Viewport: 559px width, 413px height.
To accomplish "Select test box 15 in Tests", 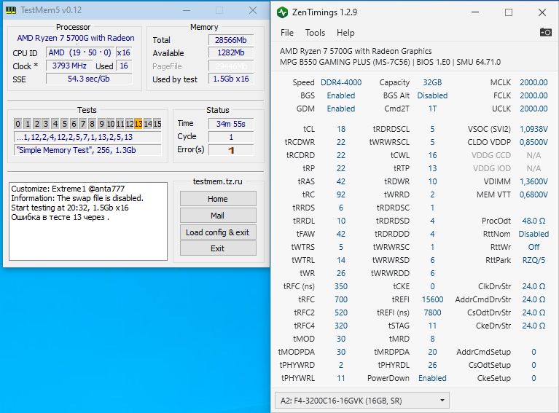I will (157, 124).
